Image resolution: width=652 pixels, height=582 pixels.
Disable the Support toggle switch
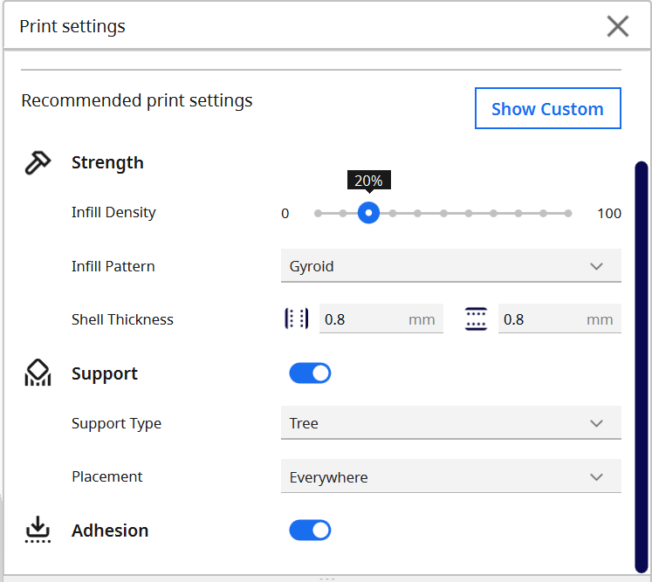[x=310, y=373]
